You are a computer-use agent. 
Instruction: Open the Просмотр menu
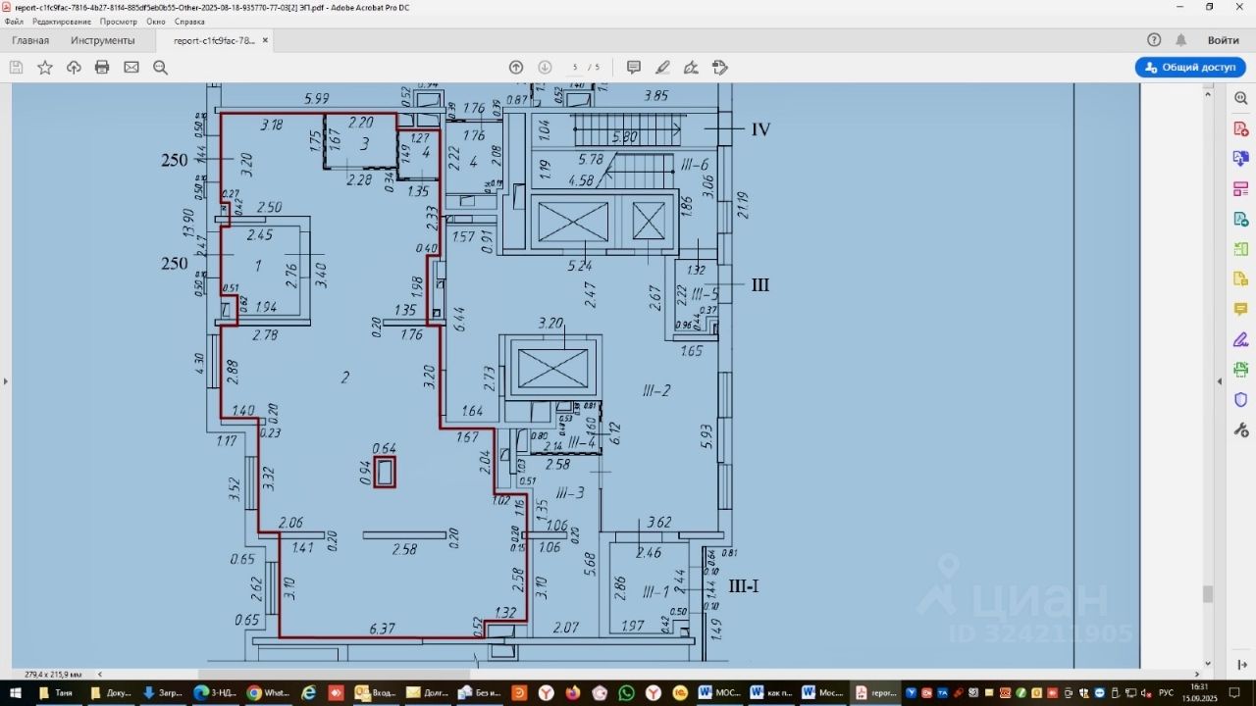[x=119, y=22]
